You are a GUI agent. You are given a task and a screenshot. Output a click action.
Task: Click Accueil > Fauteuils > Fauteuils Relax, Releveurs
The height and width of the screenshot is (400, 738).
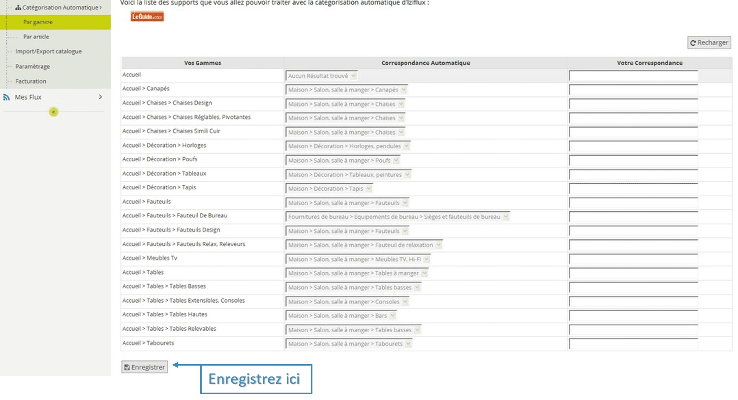184,244
